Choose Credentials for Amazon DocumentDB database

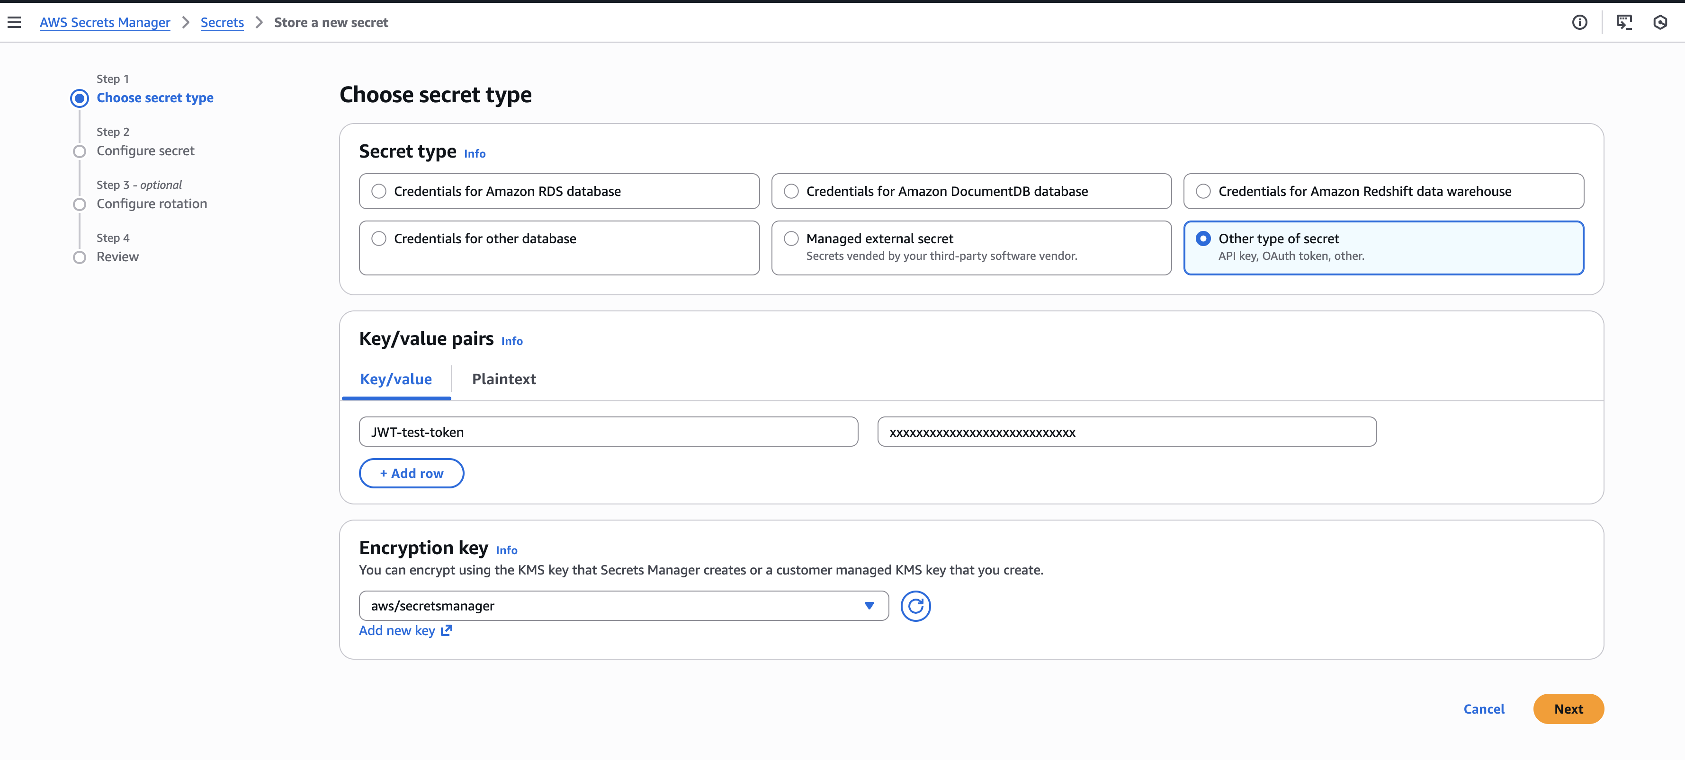pos(791,191)
